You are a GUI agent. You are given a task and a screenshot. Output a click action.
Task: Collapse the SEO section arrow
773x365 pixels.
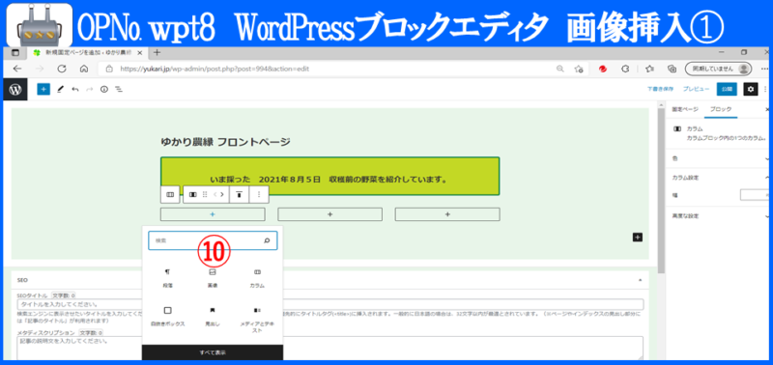[x=641, y=280]
